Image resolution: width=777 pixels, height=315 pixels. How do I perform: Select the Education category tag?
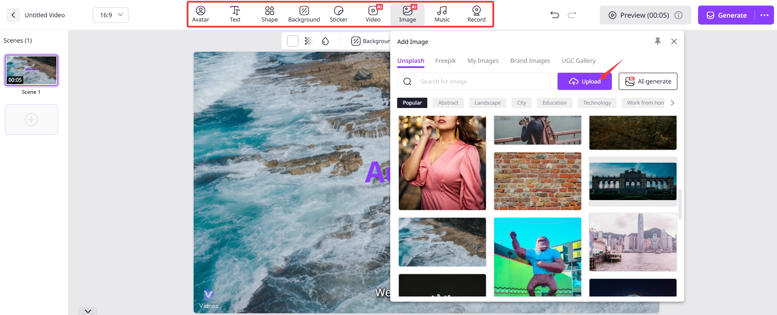click(555, 103)
